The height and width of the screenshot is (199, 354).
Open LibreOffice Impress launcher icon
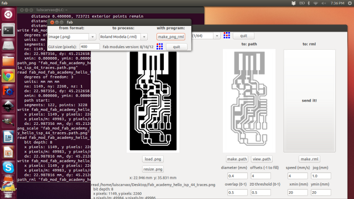[x=8, y=153]
